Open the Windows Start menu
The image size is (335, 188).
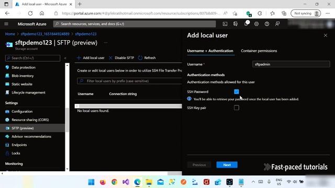click(x=91, y=182)
